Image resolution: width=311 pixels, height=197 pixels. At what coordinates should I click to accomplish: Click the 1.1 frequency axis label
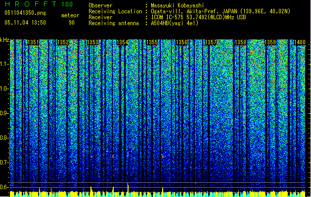pos(4,64)
